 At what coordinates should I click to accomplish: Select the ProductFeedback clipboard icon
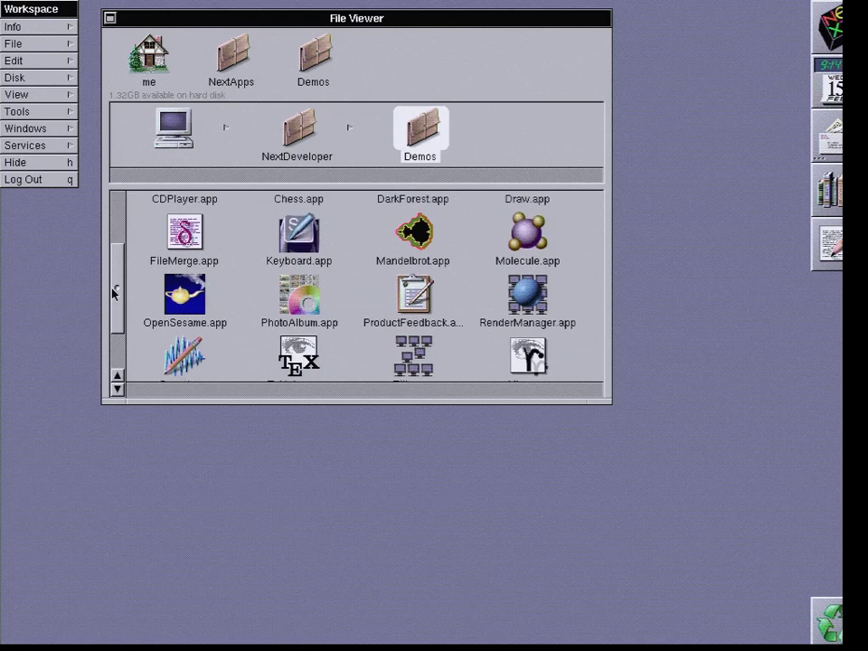pos(414,294)
